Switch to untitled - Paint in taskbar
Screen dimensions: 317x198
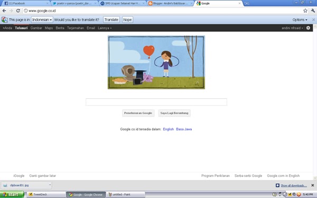pos(126,194)
